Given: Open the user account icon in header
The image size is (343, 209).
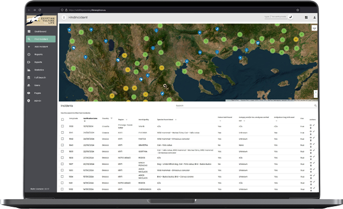Looking at the screenshot, I should (x=314, y=17).
